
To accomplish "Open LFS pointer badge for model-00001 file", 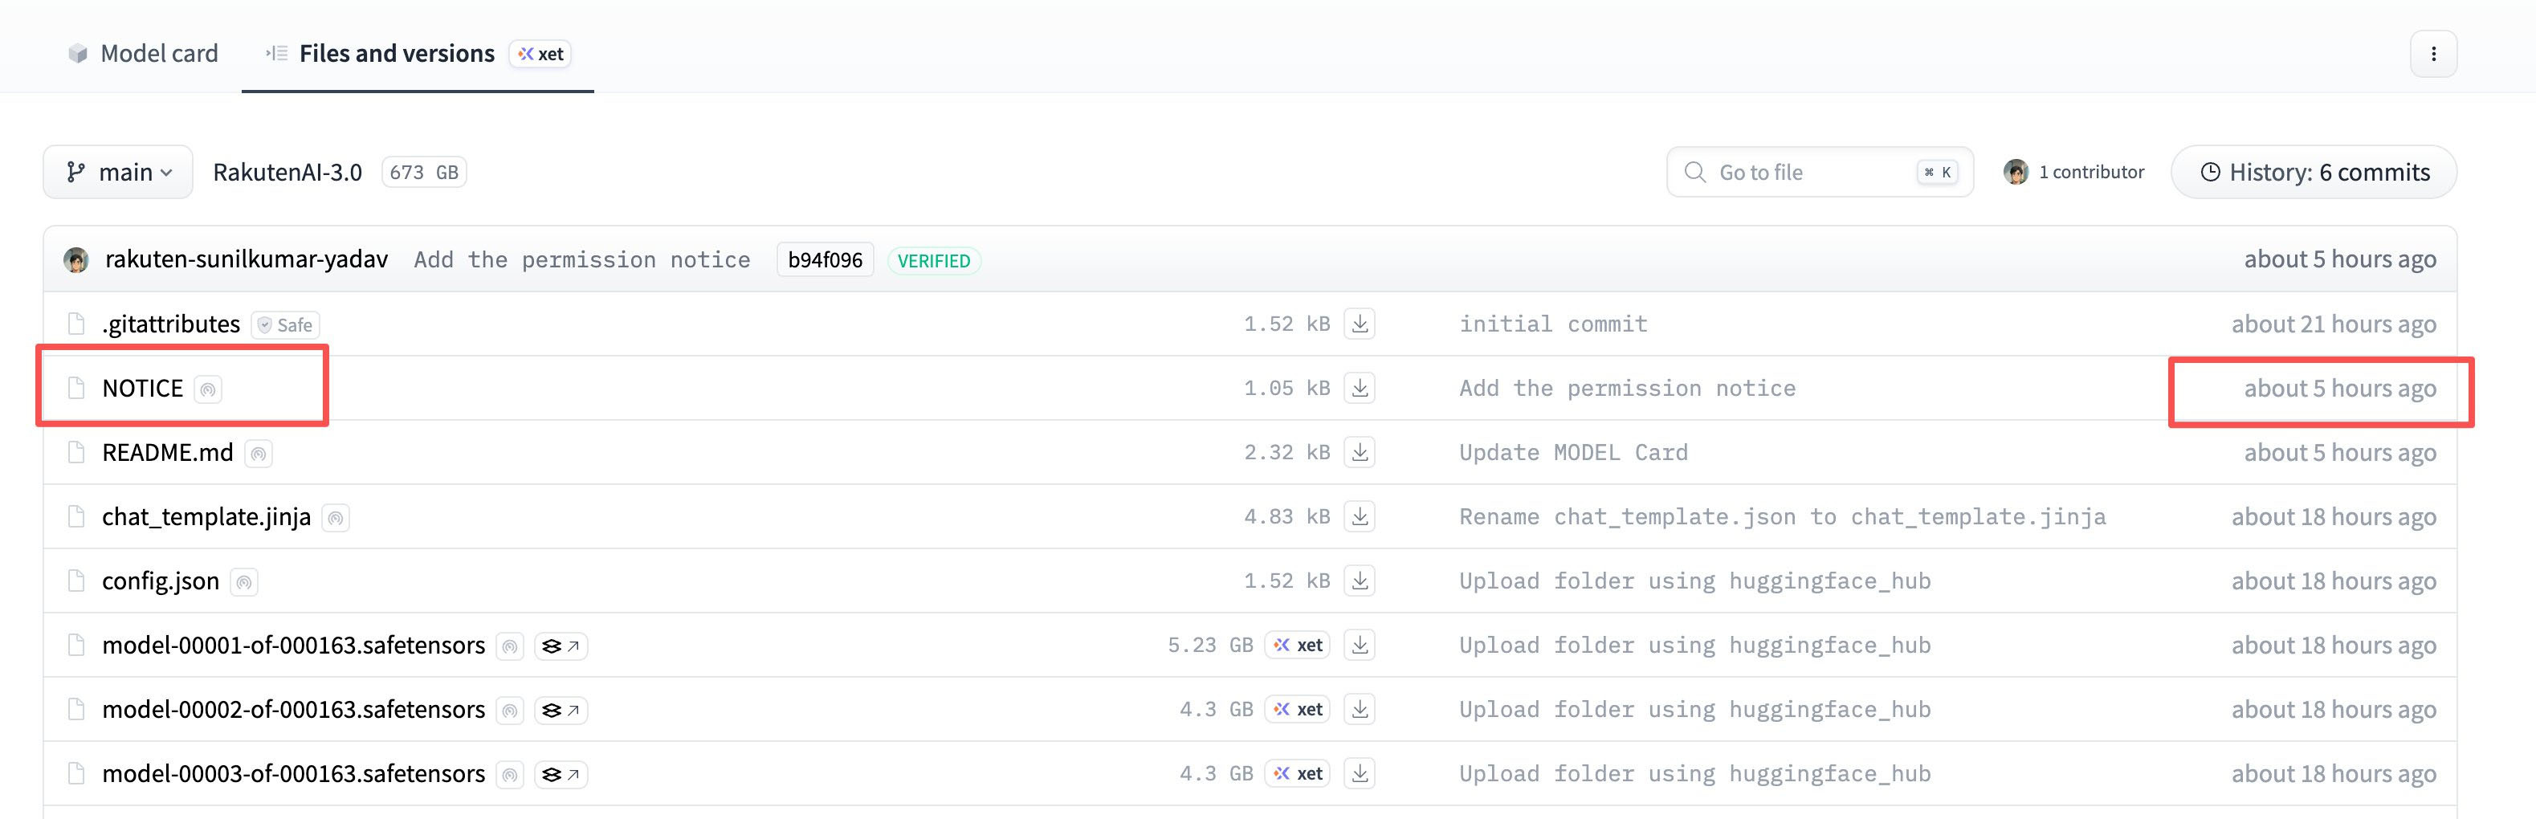I will 561,646.
